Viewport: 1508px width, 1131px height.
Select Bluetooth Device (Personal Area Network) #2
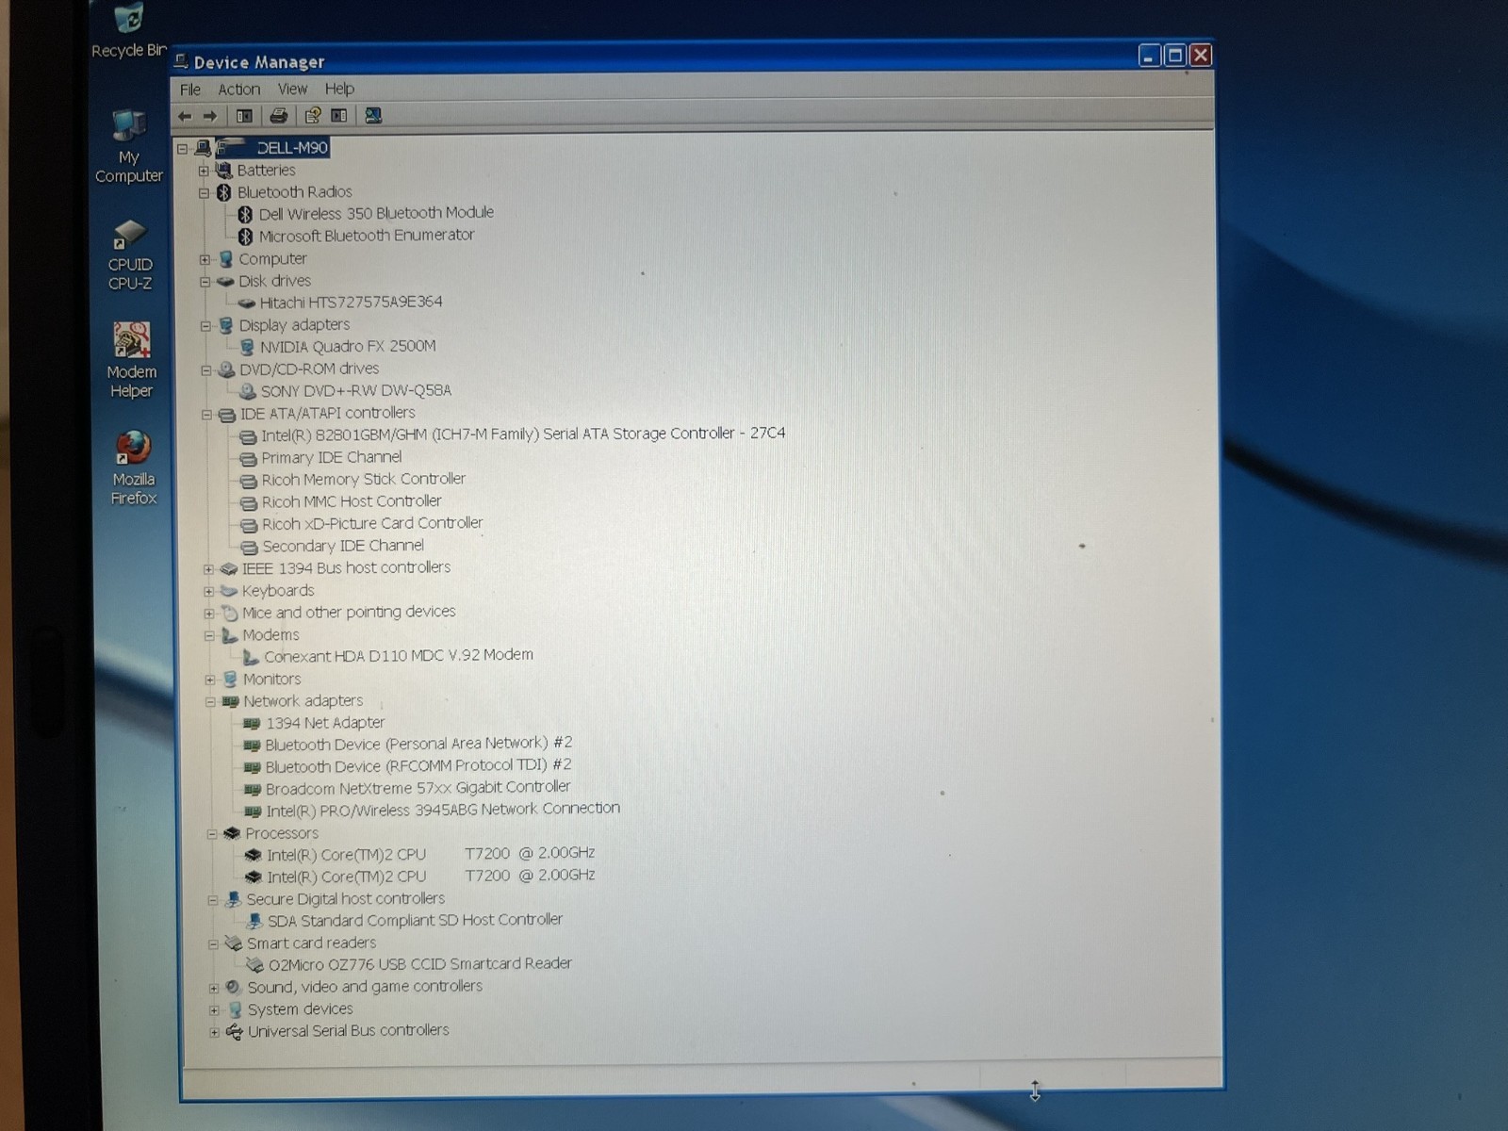coord(418,745)
